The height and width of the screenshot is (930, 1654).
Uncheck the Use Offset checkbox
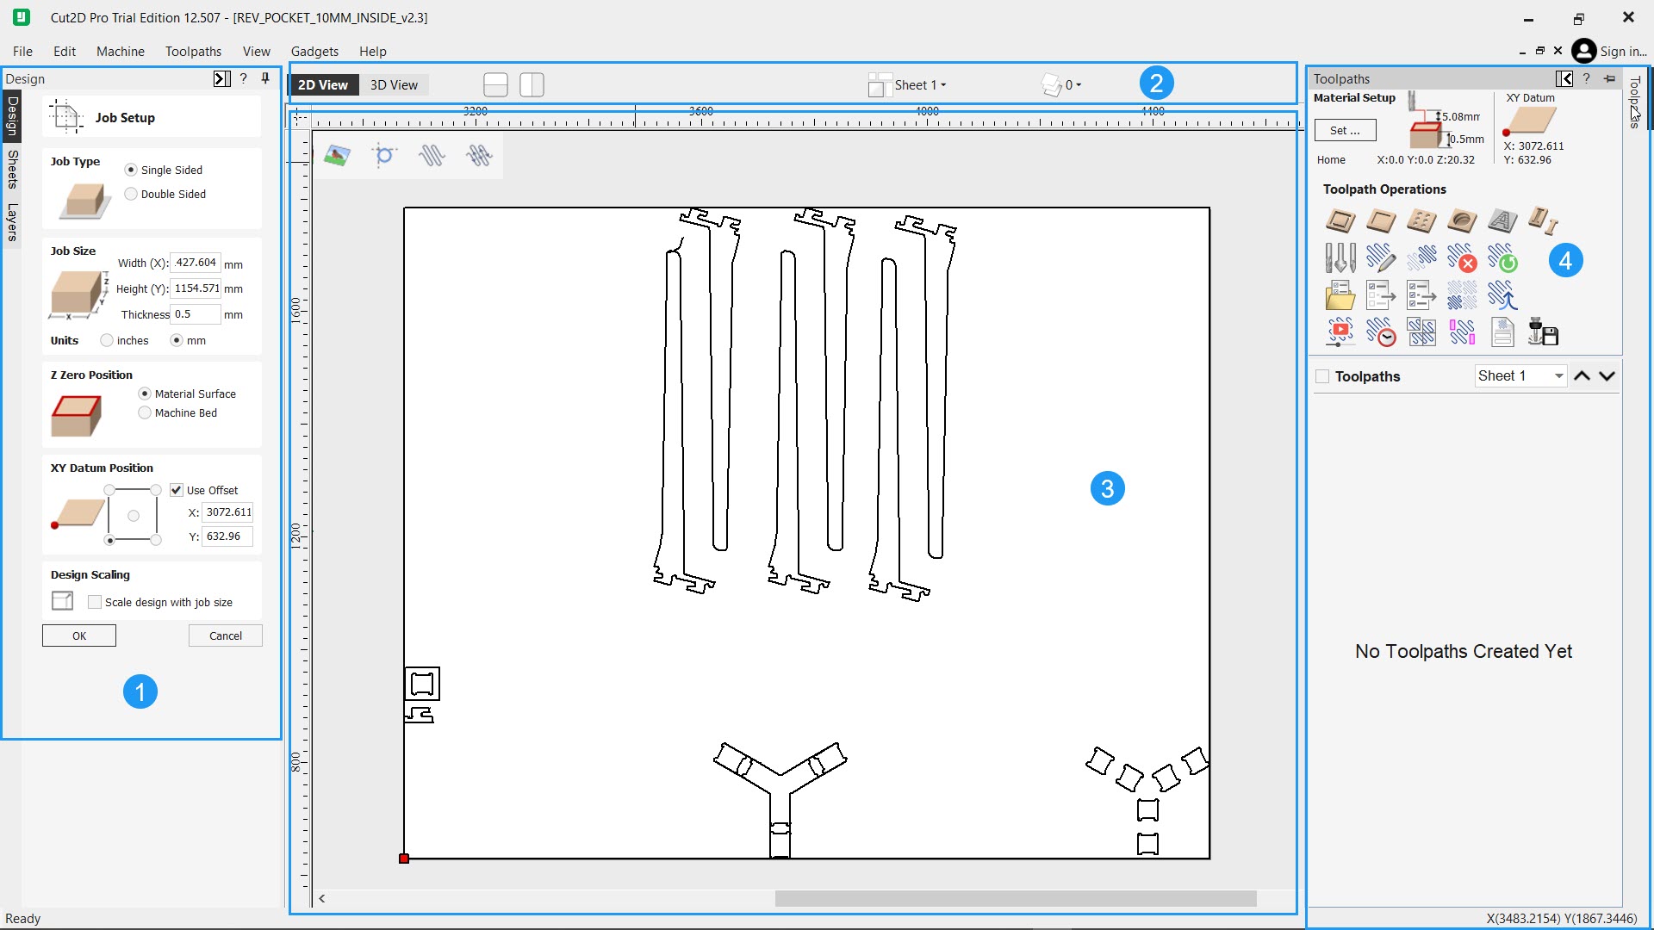pos(177,489)
